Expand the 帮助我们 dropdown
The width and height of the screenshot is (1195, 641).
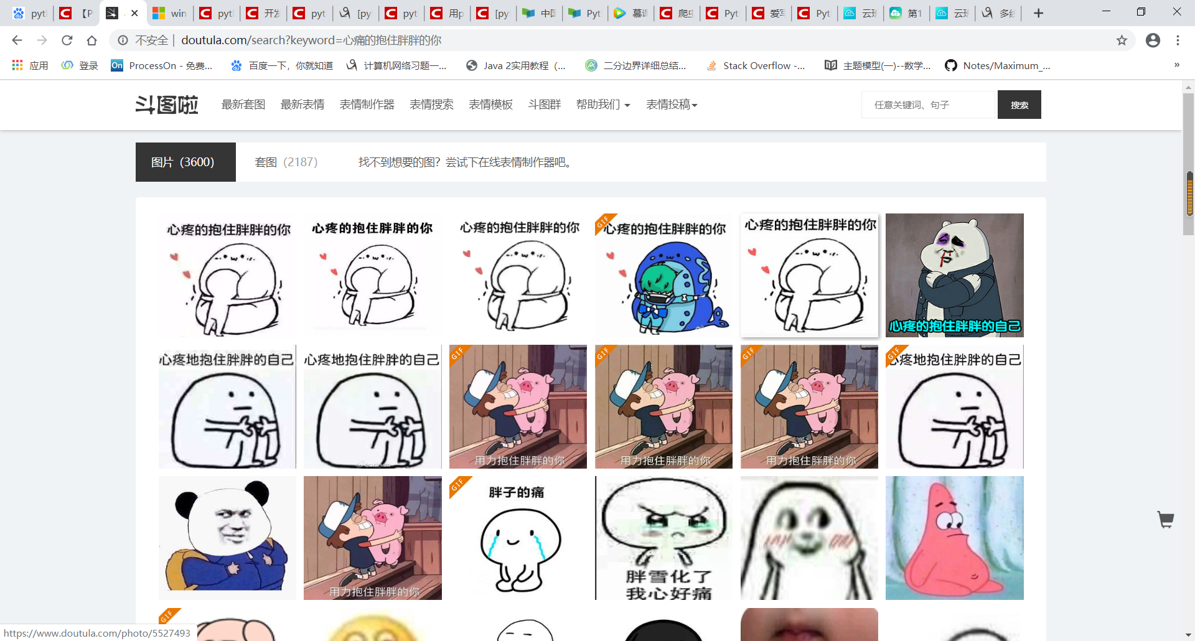click(x=603, y=105)
